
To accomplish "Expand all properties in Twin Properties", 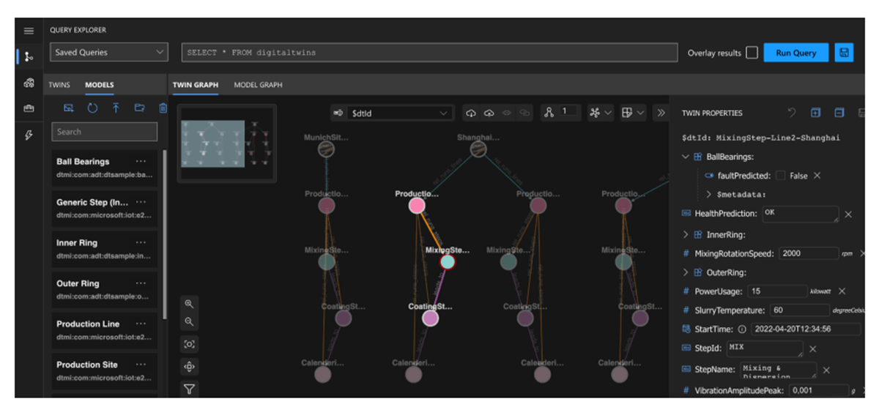I will tap(815, 113).
